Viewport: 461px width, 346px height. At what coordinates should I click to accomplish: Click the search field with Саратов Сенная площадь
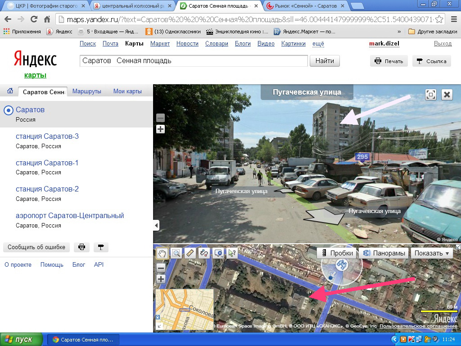coord(194,61)
